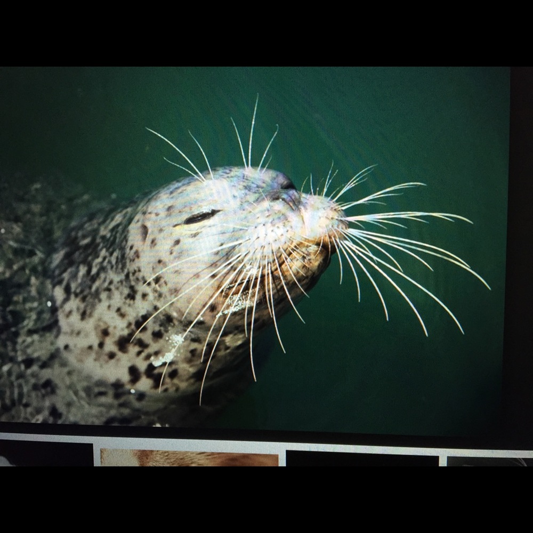Open the dark thumbnail right of the fur image

tap(362, 458)
